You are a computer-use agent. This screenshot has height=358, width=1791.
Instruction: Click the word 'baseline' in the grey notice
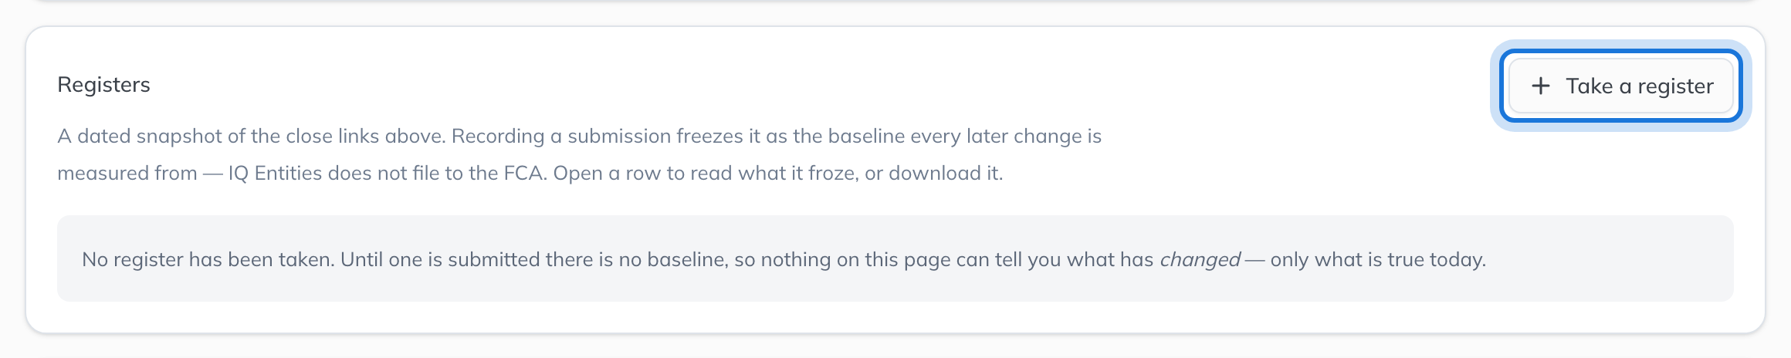tap(687, 259)
